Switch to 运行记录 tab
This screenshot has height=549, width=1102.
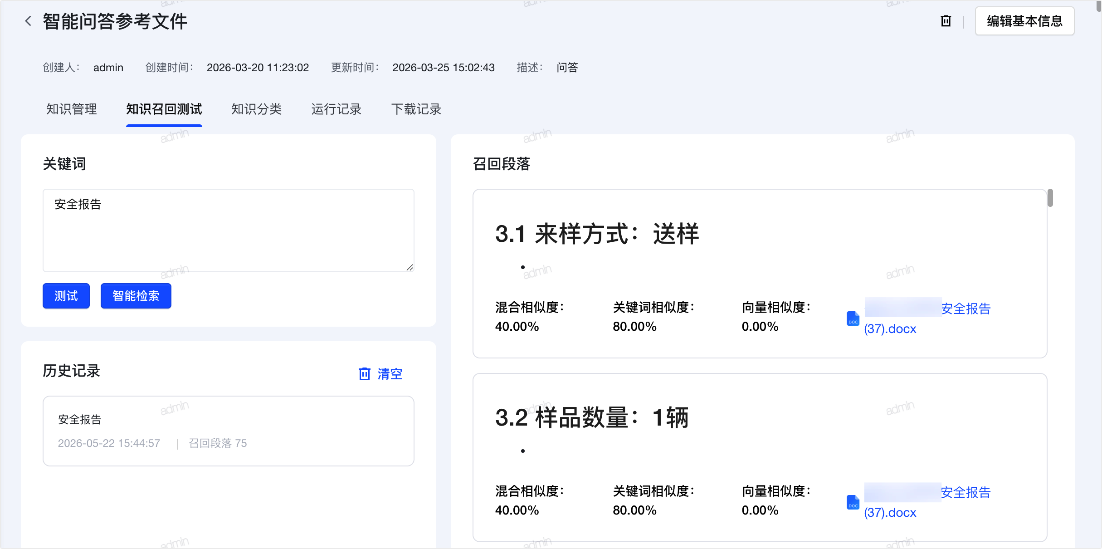[336, 109]
